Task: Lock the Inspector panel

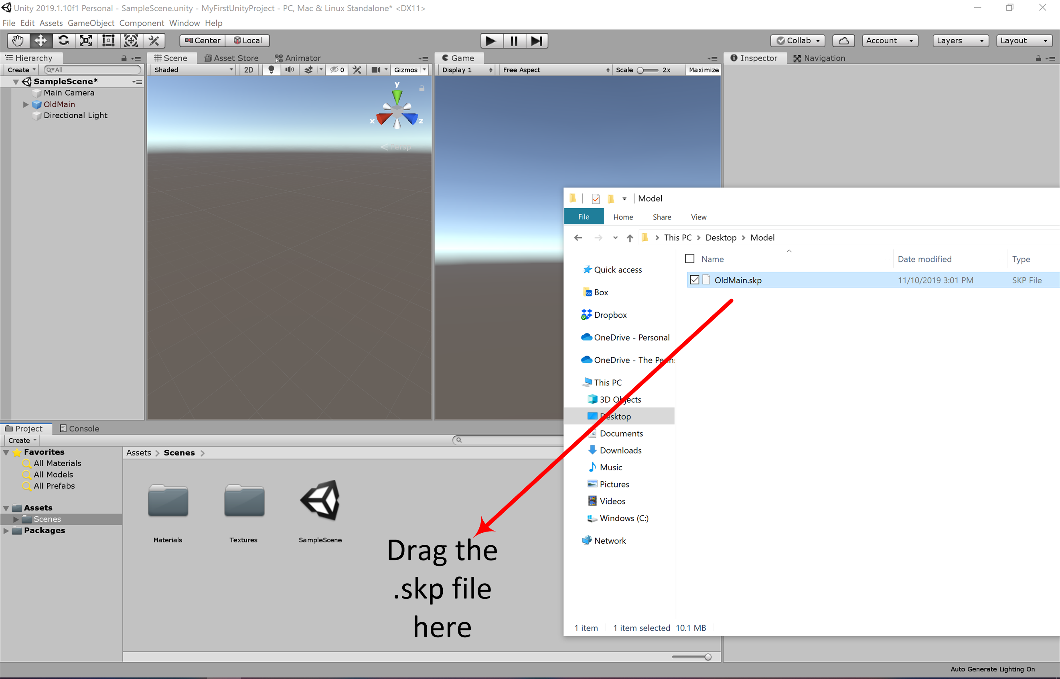Action: click(1038, 58)
